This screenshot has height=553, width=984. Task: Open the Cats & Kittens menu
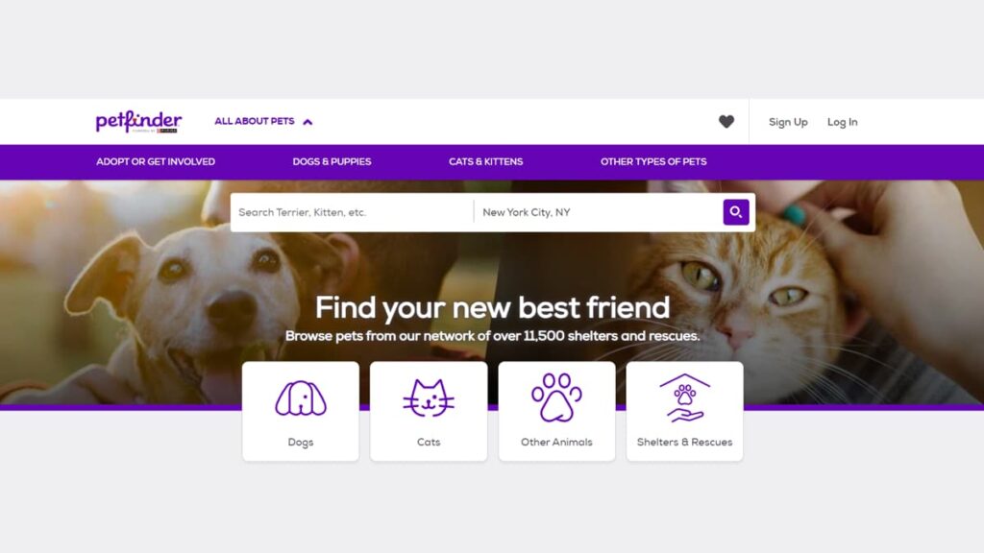click(485, 161)
